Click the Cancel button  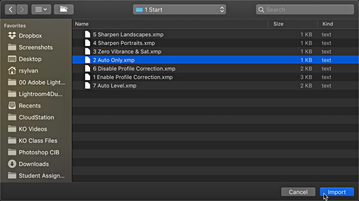click(x=298, y=192)
